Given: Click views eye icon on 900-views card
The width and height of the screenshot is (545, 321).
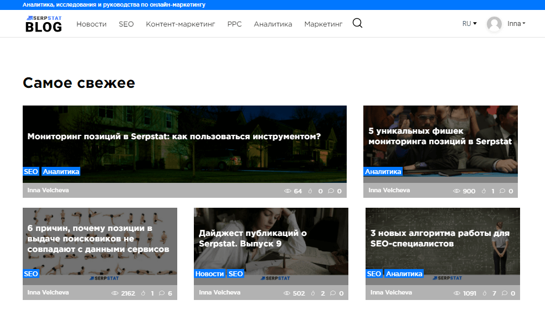Looking at the screenshot, I should click(456, 191).
